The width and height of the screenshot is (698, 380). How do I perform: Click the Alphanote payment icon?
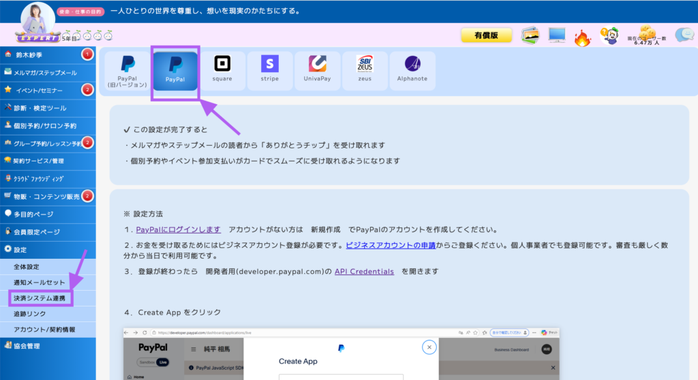[x=412, y=70]
